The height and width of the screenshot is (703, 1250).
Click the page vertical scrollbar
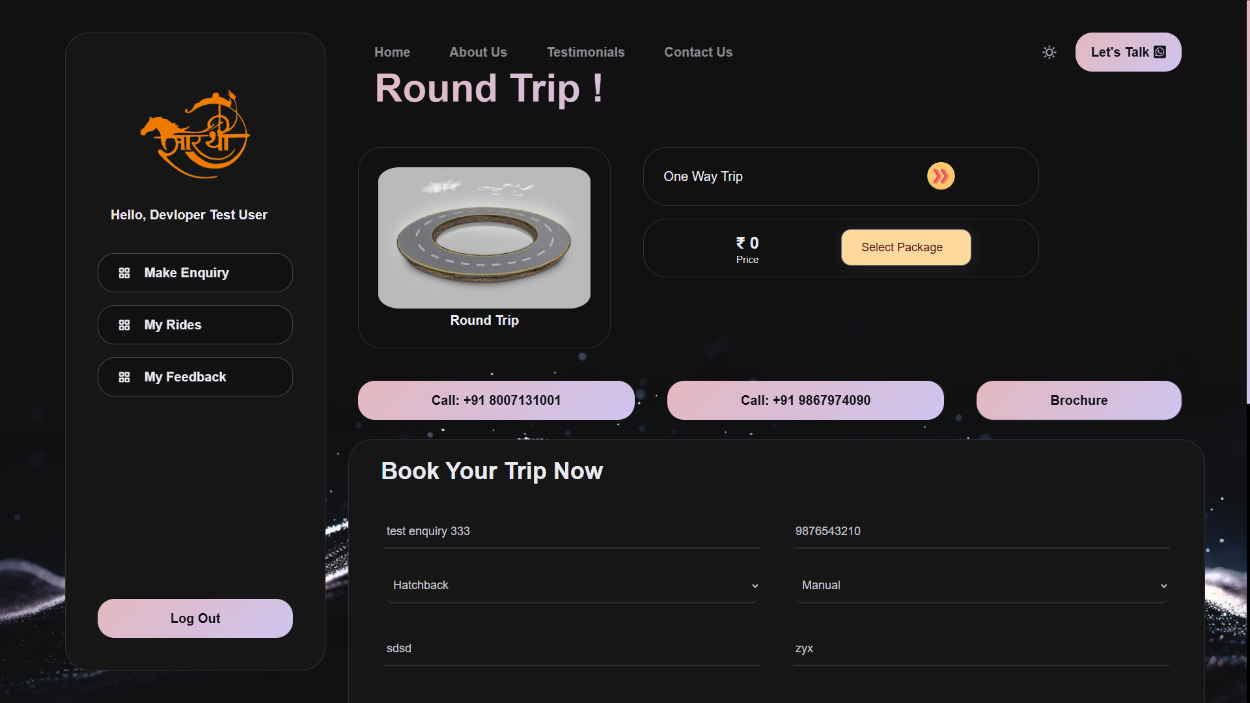tap(1247, 202)
